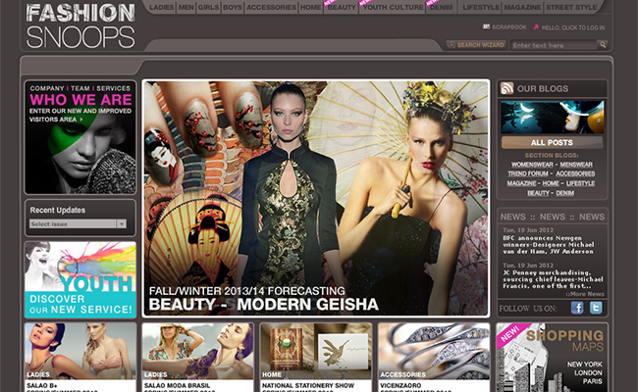Open the Girls menu
638x392 pixels.
click(x=208, y=7)
